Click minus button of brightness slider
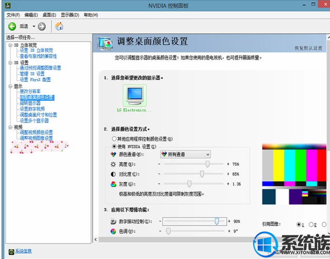The height and width of the screenshot is (259, 330). point(159,164)
